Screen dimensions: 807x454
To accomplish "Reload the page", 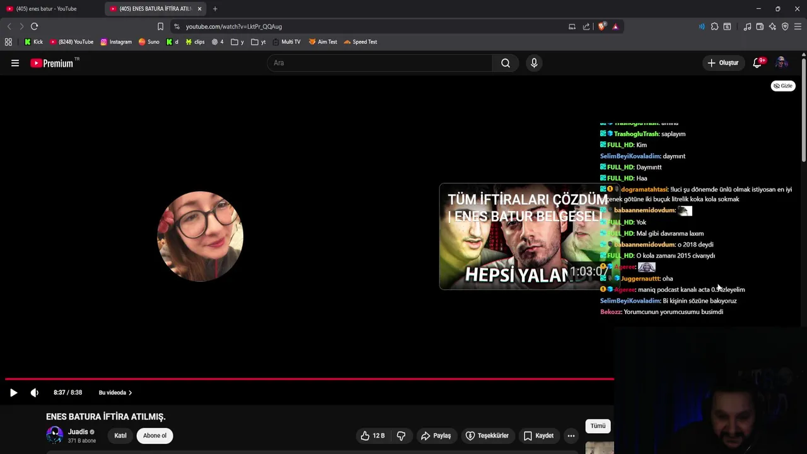I will (x=35, y=26).
